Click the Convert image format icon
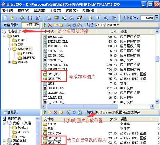The image size is (160, 145). (x=57, y=18)
